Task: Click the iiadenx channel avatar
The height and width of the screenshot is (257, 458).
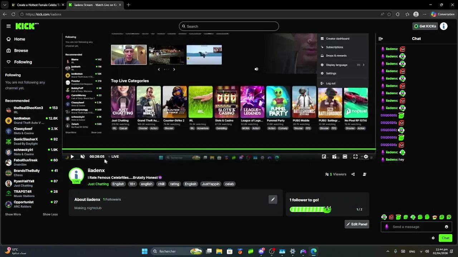Action: [76, 175]
